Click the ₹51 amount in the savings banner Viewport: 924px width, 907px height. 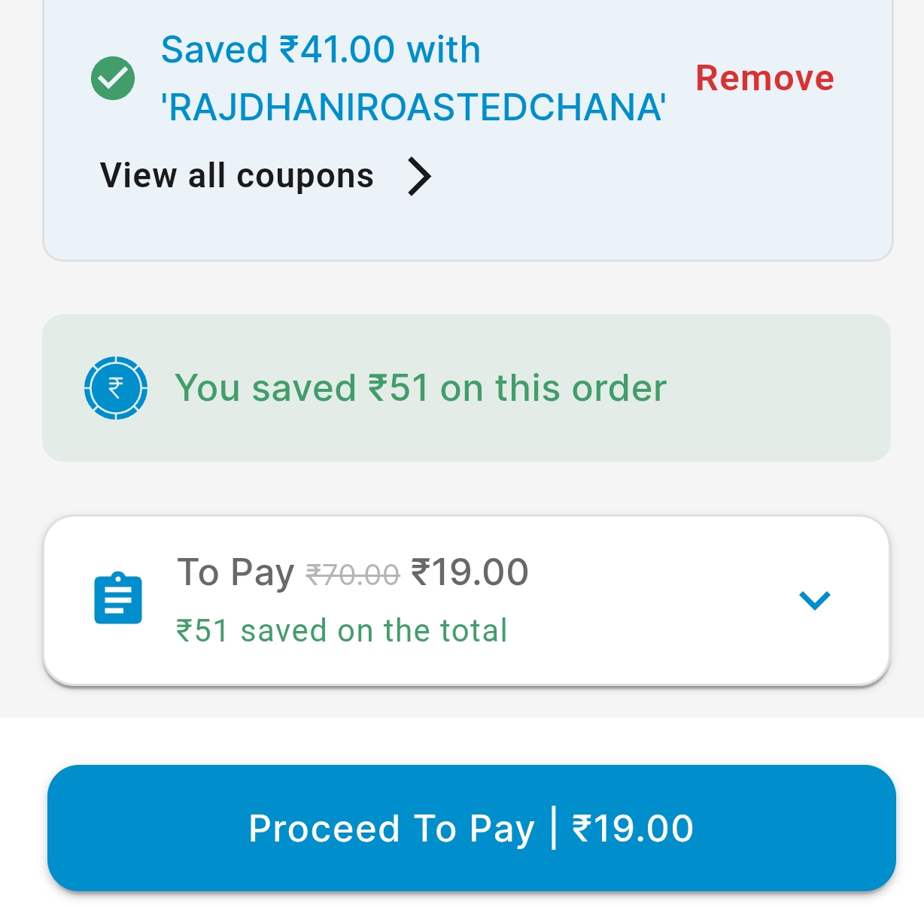(398, 389)
